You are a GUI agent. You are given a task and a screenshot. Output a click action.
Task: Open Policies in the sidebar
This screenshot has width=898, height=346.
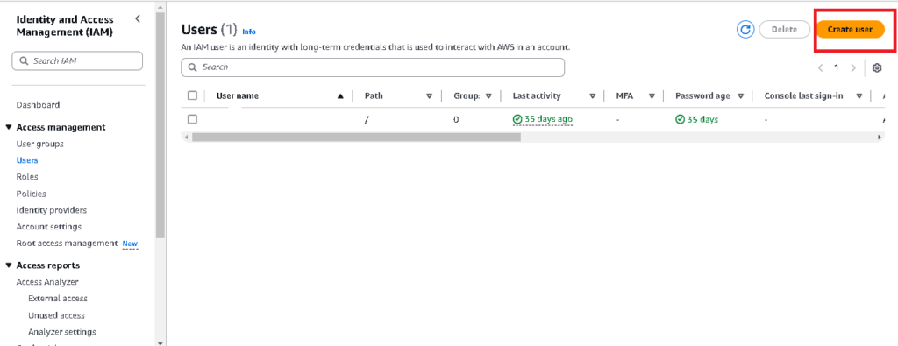[x=31, y=194]
